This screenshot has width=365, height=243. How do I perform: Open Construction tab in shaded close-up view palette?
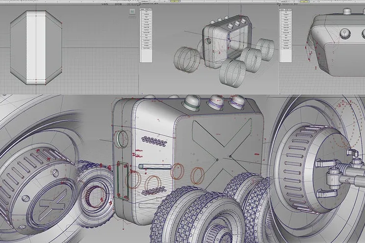click(x=286, y=41)
